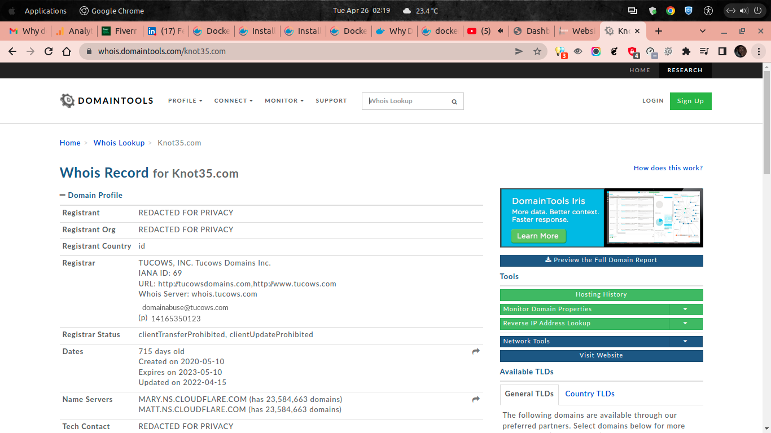
Task: Click the share arrow in the Name Servers row
Action: point(476,399)
